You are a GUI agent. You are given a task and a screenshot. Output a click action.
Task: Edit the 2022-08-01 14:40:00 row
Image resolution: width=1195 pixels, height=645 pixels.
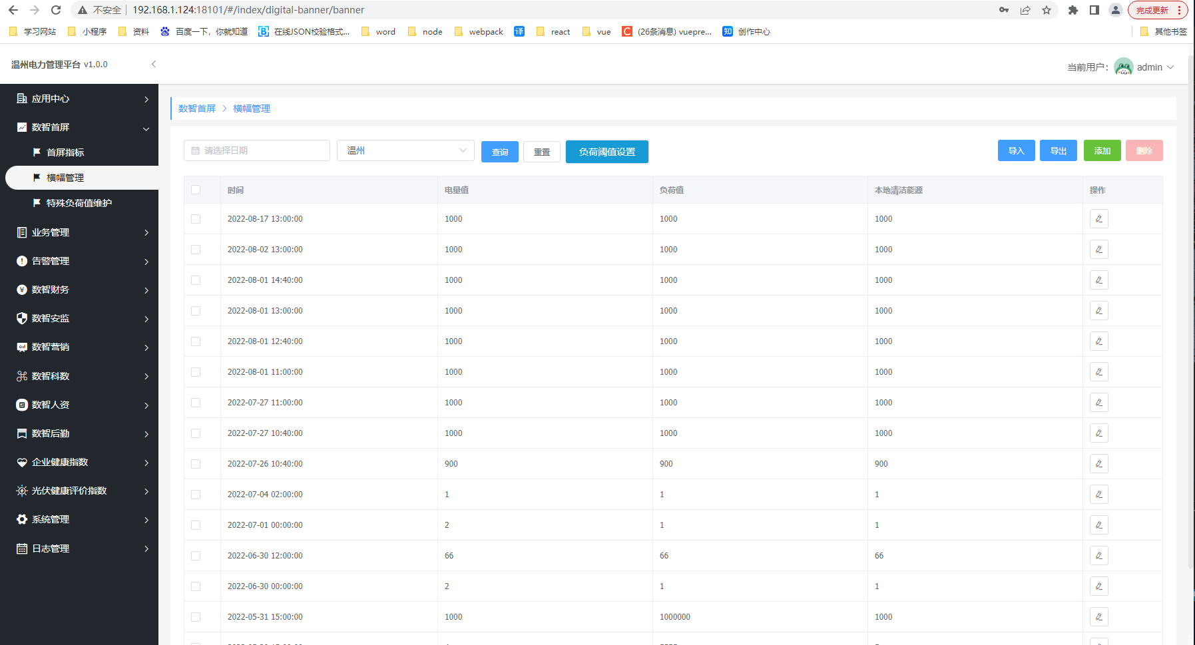click(x=1098, y=280)
